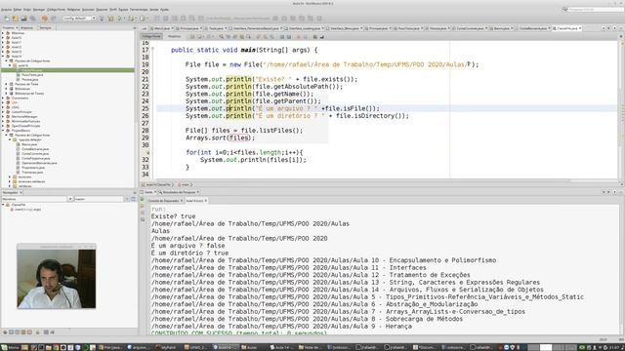Image resolution: width=625 pixels, height=351 pixels.
Task: Click the Save All toolbar icon
Action: tap(33, 19)
